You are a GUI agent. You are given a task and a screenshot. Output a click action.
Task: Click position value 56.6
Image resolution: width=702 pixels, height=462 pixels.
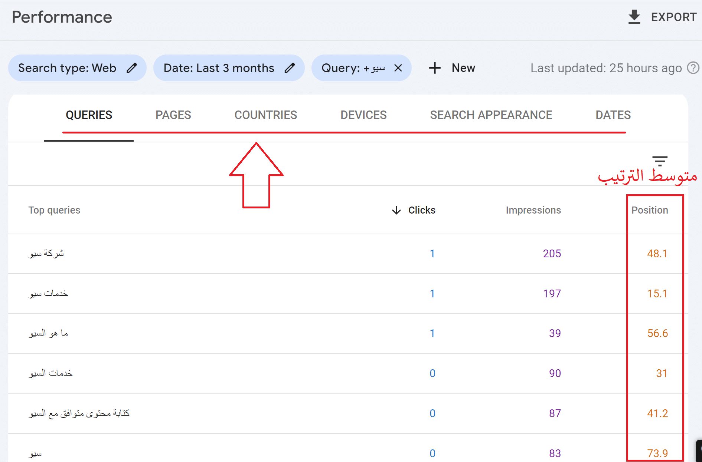657,333
